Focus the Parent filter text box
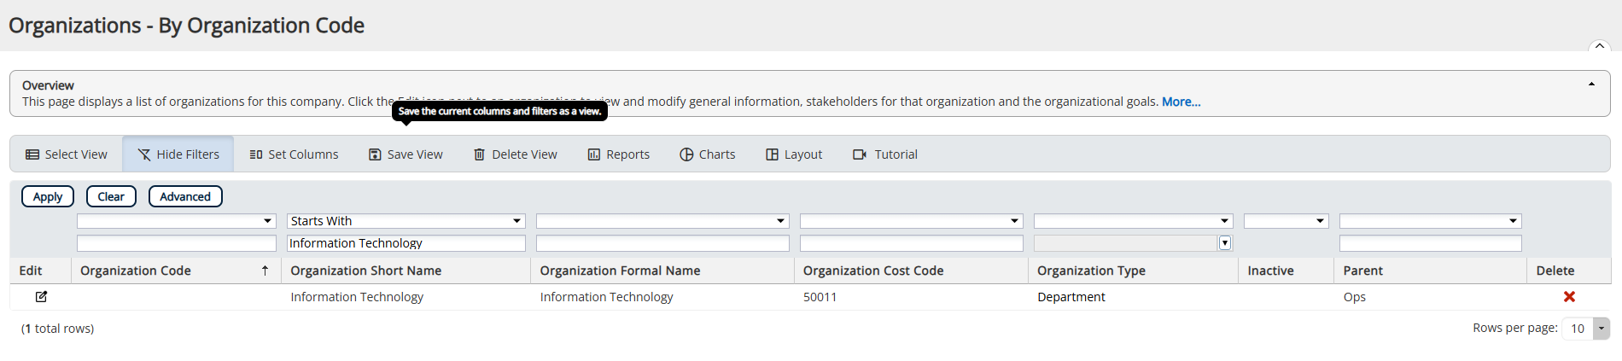The image size is (1622, 361). (1431, 243)
